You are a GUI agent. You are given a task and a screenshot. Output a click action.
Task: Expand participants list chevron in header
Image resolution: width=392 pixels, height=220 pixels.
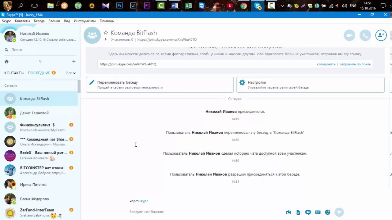pos(106,39)
